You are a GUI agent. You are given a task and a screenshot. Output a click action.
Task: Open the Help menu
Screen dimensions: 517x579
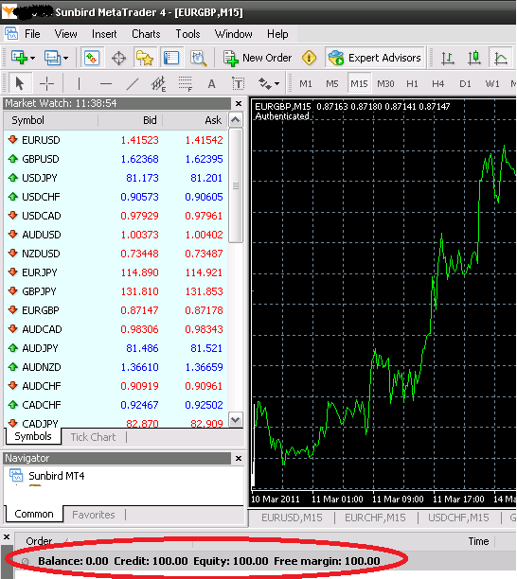pos(277,34)
